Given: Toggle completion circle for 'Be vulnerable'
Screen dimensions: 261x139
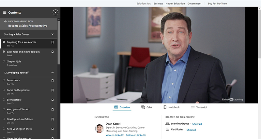Looking at the screenshot, I should pyautogui.click(x=4, y=100).
